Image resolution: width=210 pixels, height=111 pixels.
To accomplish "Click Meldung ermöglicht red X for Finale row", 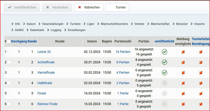I will pyautogui.click(x=183, y=93).
